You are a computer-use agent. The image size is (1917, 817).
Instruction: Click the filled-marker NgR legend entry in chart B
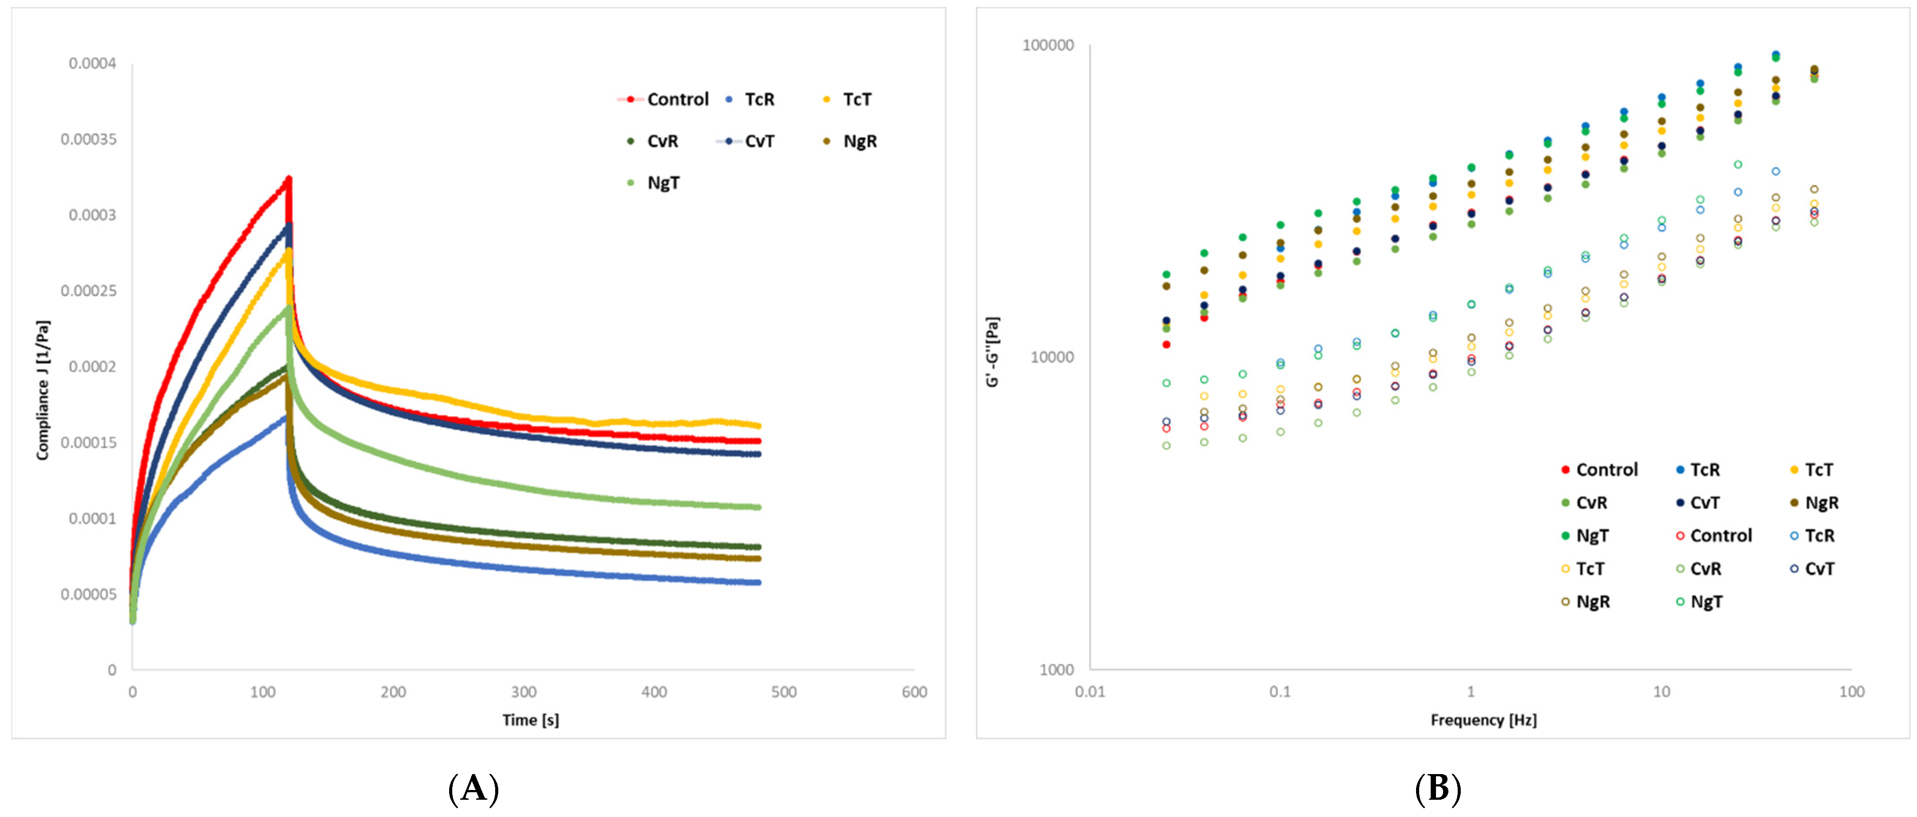pyautogui.click(x=1821, y=503)
